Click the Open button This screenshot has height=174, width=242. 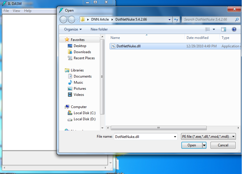[x=192, y=145]
